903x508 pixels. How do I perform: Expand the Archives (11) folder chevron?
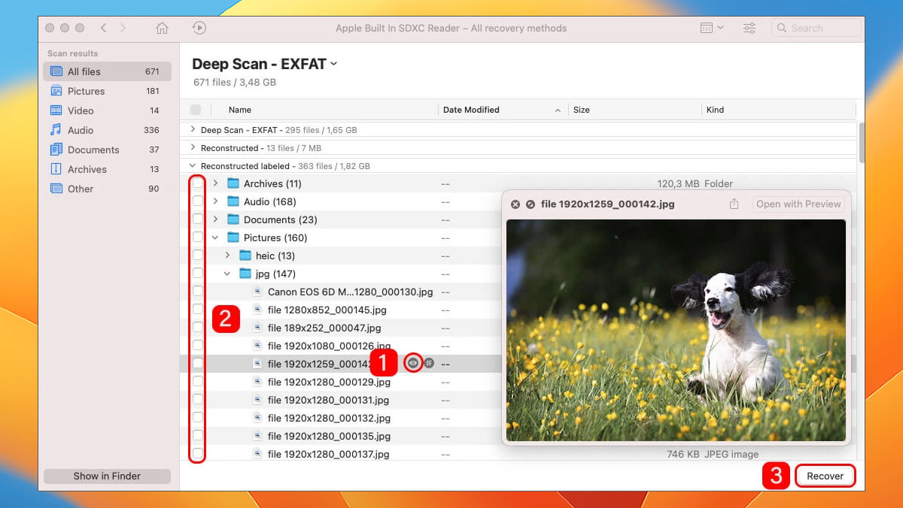pyautogui.click(x=215, y=183)
